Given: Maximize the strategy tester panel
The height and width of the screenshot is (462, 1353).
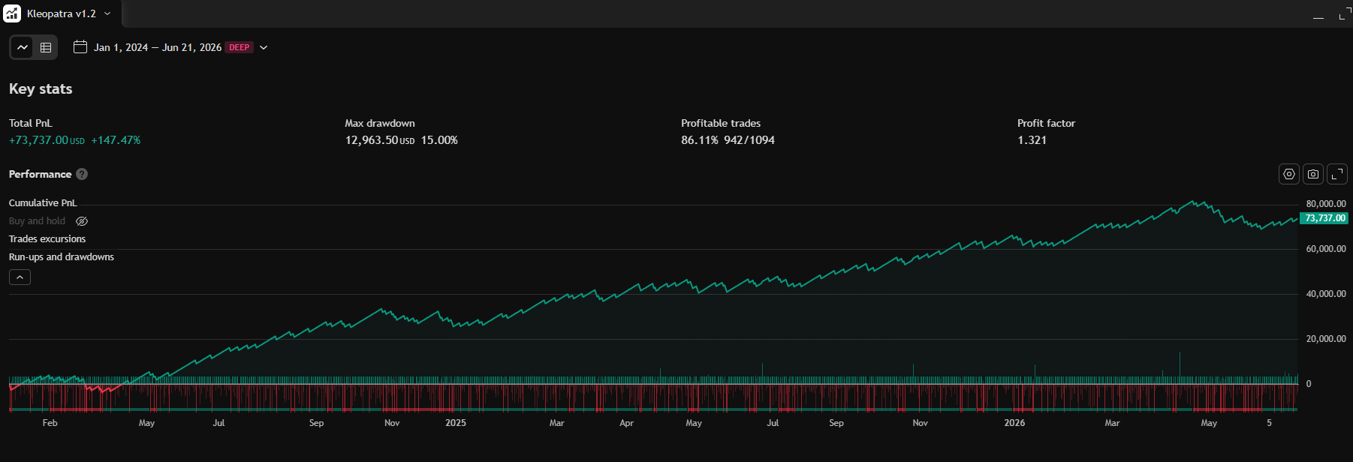Looking at the screenshot, I should (1345, 13).
